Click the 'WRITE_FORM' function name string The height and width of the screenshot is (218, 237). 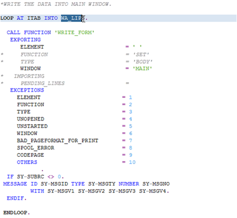coord(74,33)
